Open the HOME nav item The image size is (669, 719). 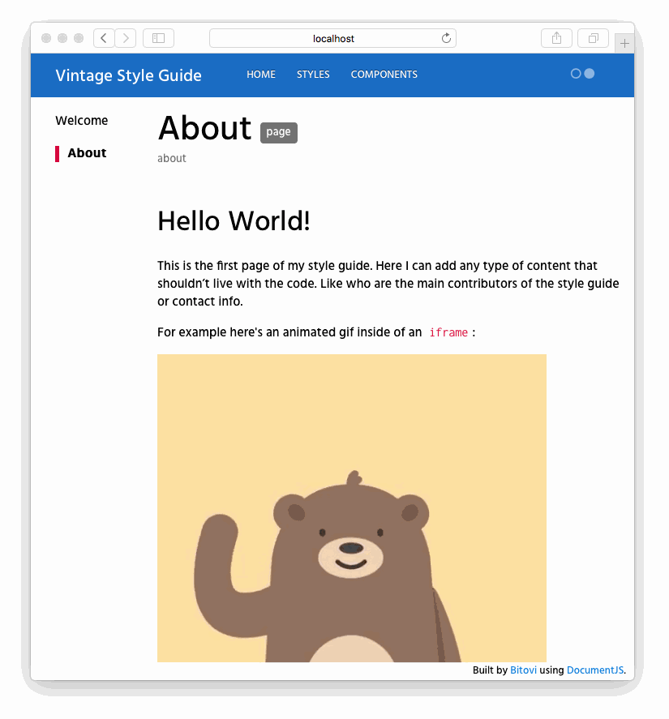point(261,75)
